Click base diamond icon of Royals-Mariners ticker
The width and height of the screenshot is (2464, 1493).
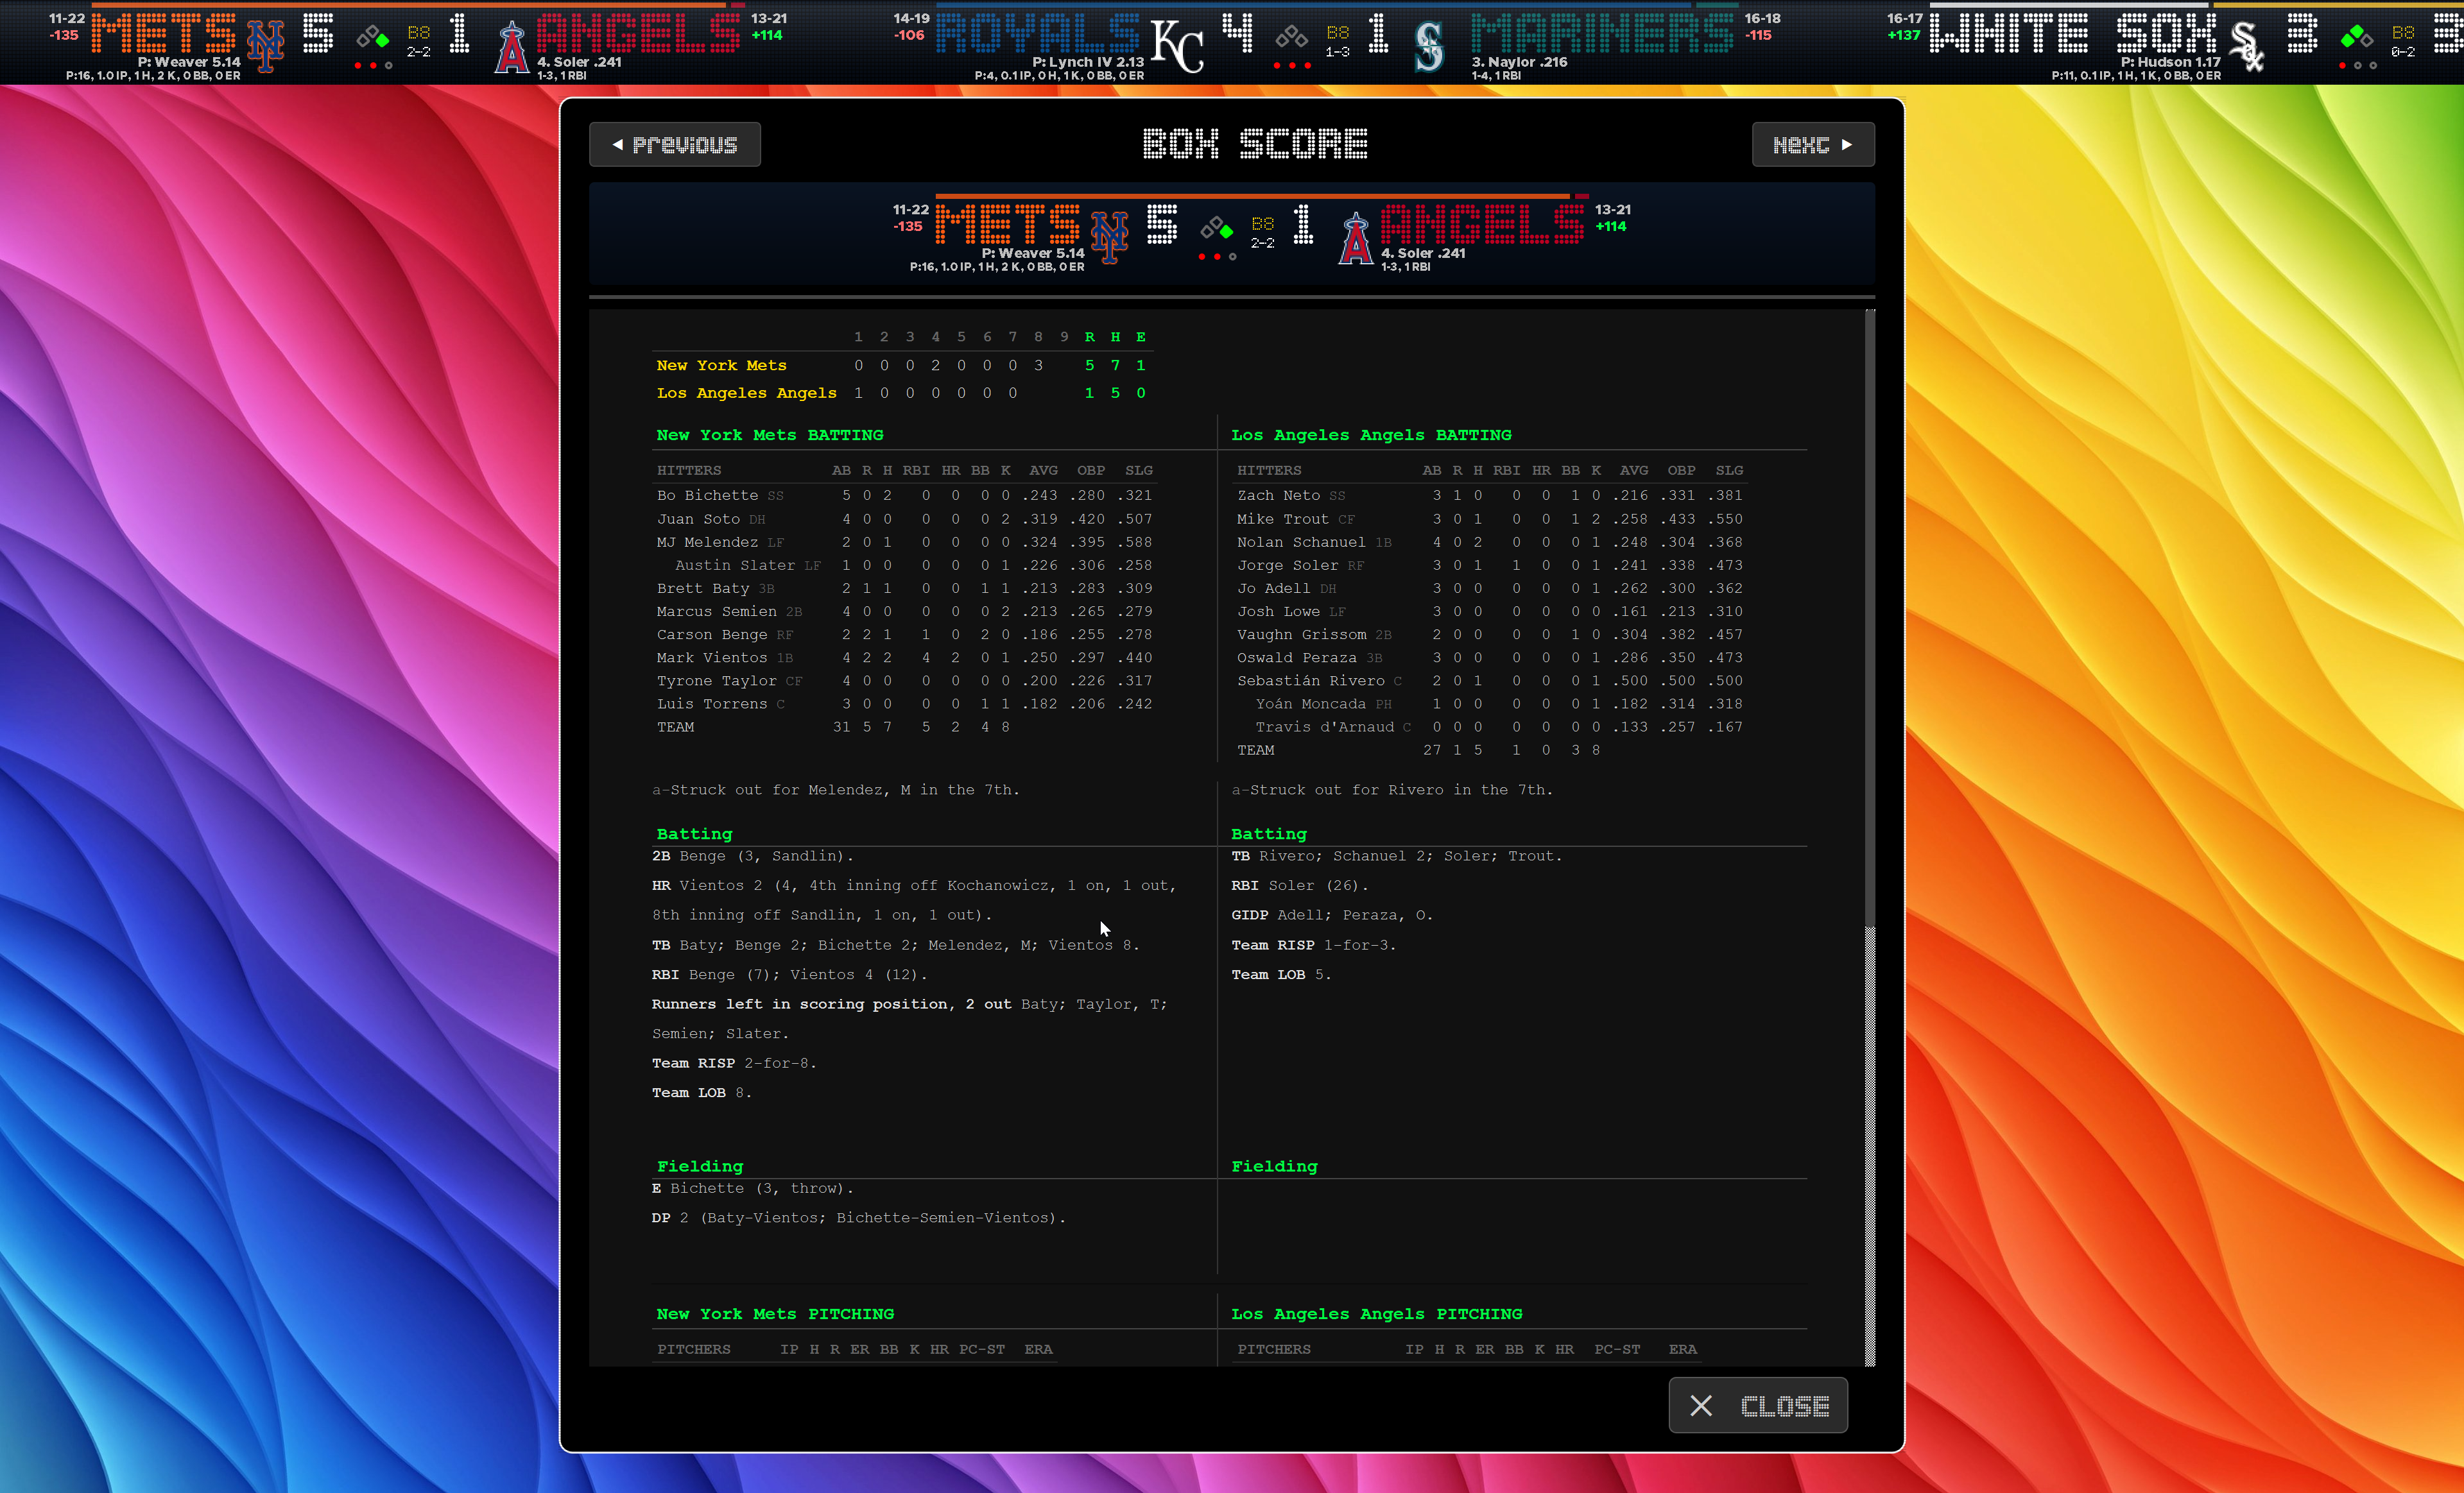pos(1292,37)
